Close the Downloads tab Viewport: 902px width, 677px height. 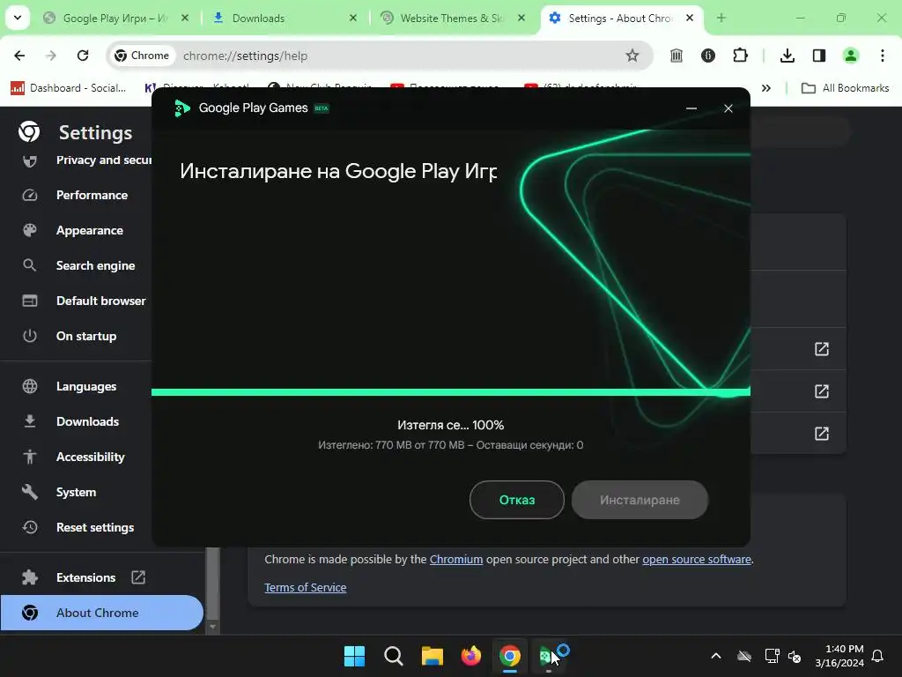click(x=353, y=18)
